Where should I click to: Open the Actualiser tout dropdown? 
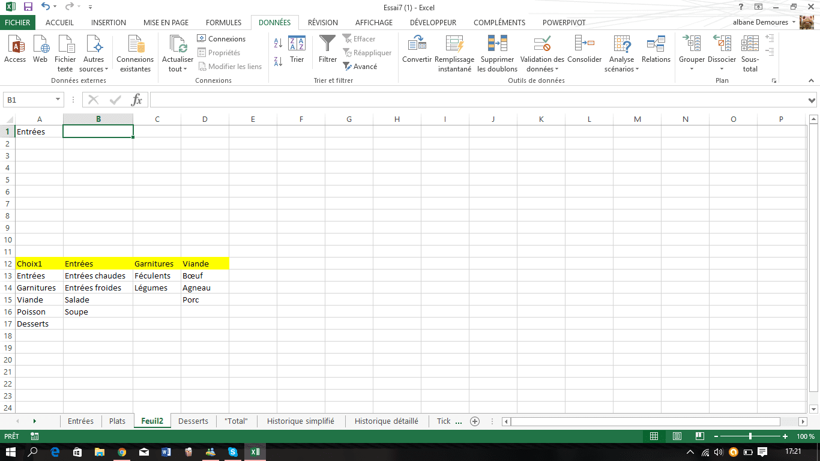pyautogui.click(x=185, y=70)
